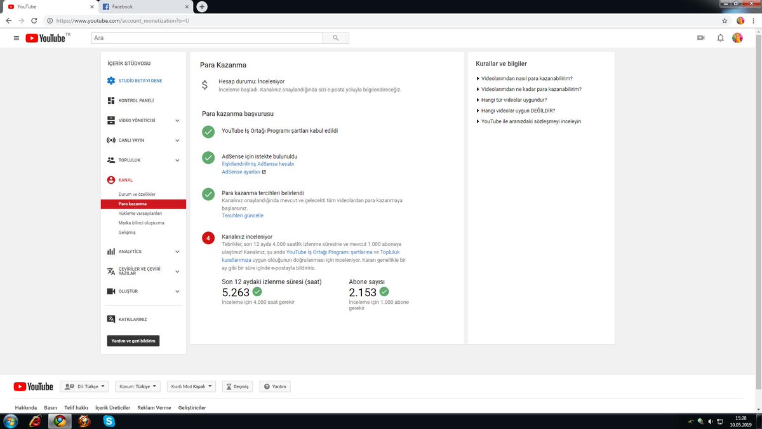Click the Geçmiş history button

coord(237,386)
